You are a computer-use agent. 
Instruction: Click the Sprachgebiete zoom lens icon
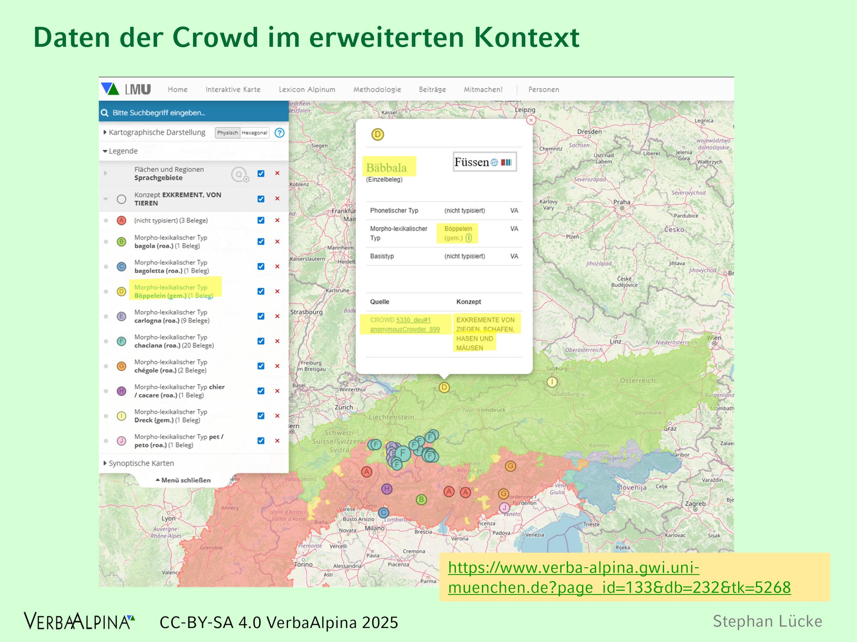(240, 175)
